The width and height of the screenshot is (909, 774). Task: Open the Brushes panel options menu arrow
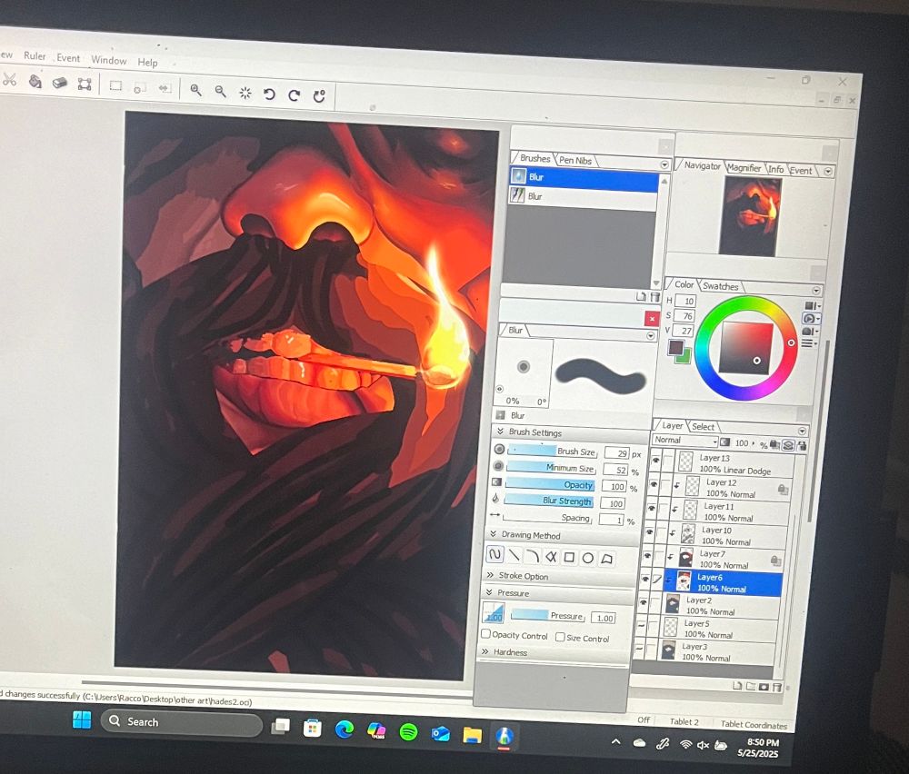(664, 165)
